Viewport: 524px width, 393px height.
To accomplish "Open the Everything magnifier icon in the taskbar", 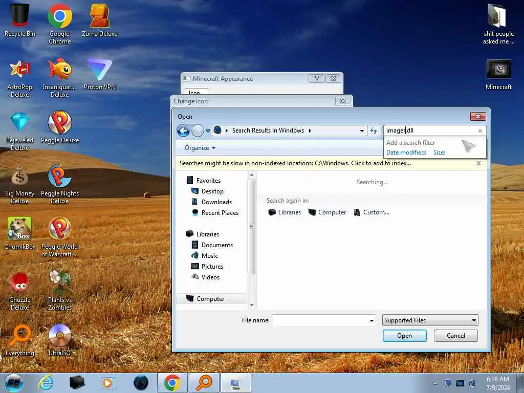I will pyautogui.click(x=204, y=383).
